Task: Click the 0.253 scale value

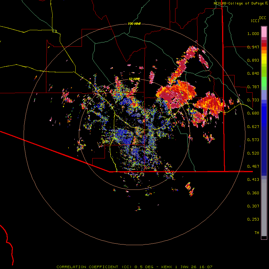Action: click(x=253, y=219)
